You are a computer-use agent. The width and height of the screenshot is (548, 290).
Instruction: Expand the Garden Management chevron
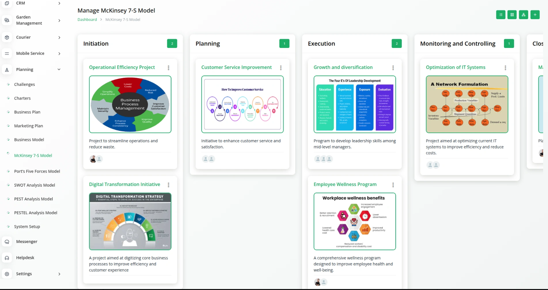[x=59, y=20]
